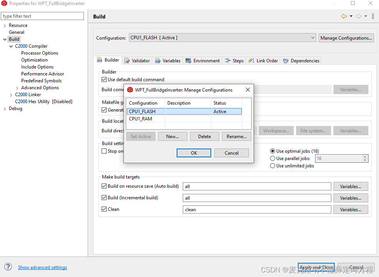Toggle Build on resource save checkbox
Image resolution: width=379 pixels, height=277 pixels.
point(104,186)
